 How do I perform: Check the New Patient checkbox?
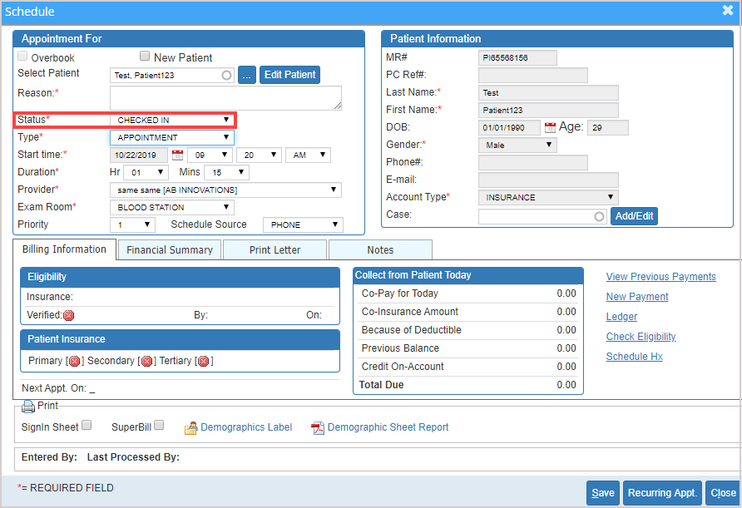point(145,57)
